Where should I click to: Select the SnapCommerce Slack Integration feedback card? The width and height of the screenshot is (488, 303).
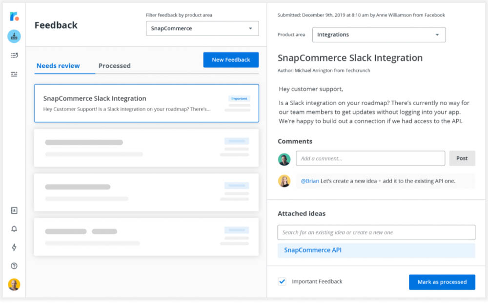click(x=146, y=103)
